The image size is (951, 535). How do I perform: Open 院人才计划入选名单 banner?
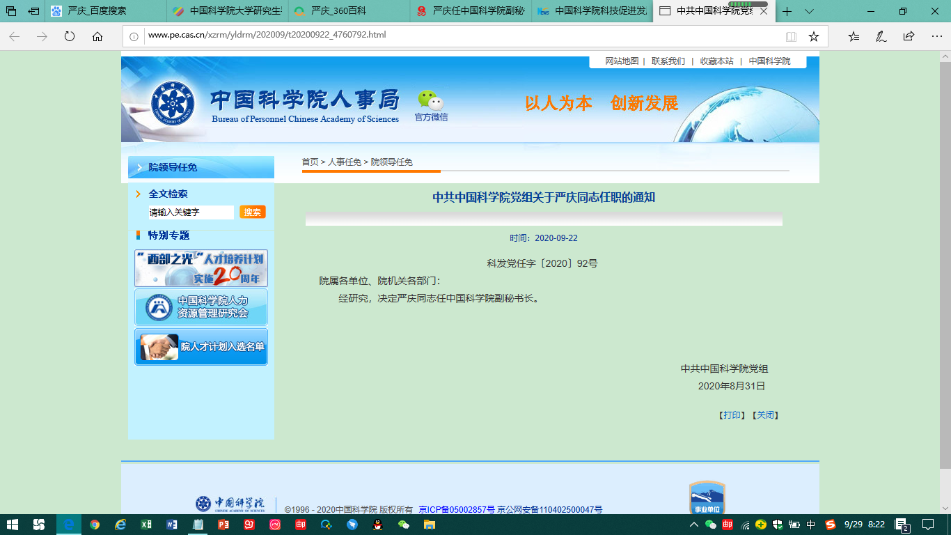click(201, 347)
